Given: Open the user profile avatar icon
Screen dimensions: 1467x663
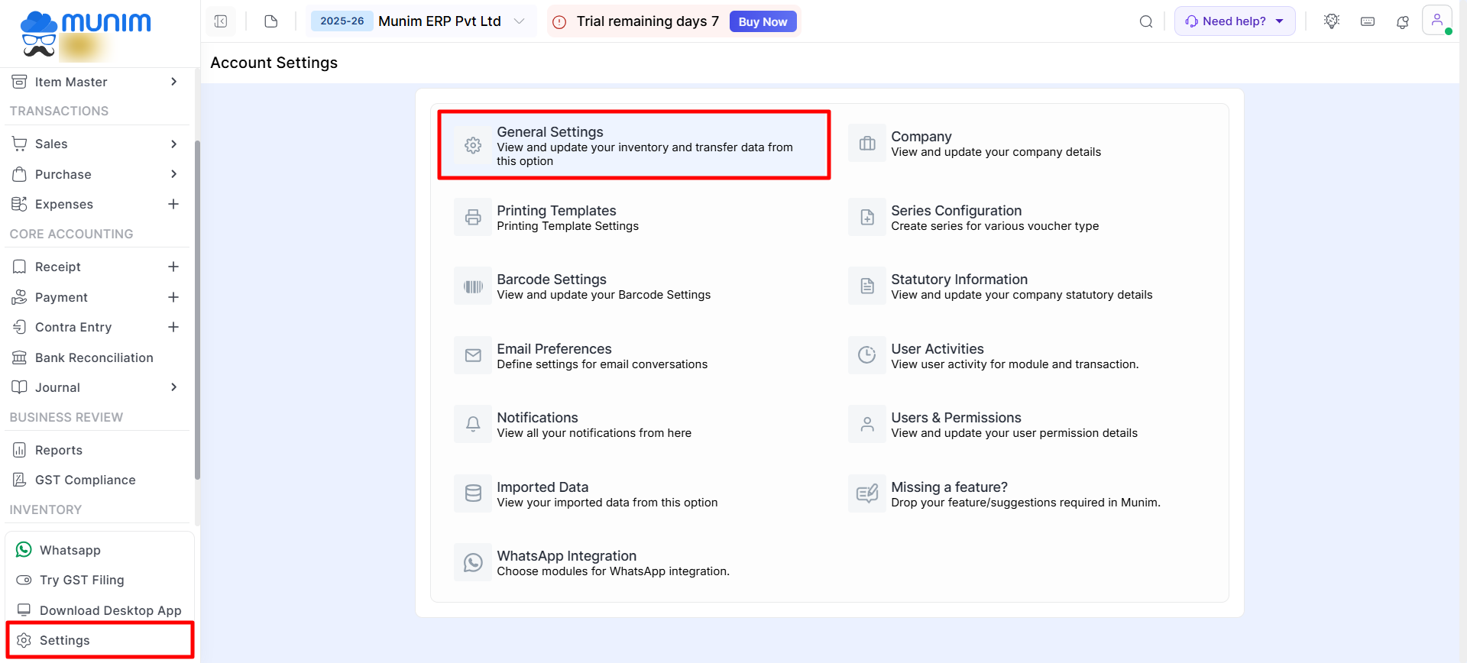Looking at the screenshot, I should [1436, 21].
